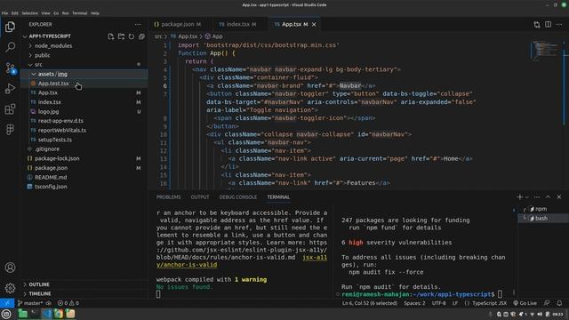Expand the TIMELINE section
The width and height of the screenshot is (569, 320).
point(84,293)
